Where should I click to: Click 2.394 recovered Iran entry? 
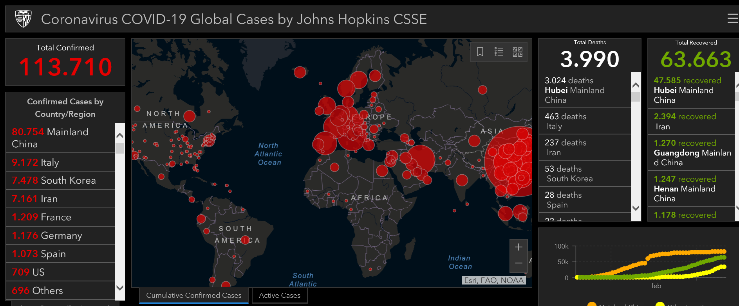[691, 122]
